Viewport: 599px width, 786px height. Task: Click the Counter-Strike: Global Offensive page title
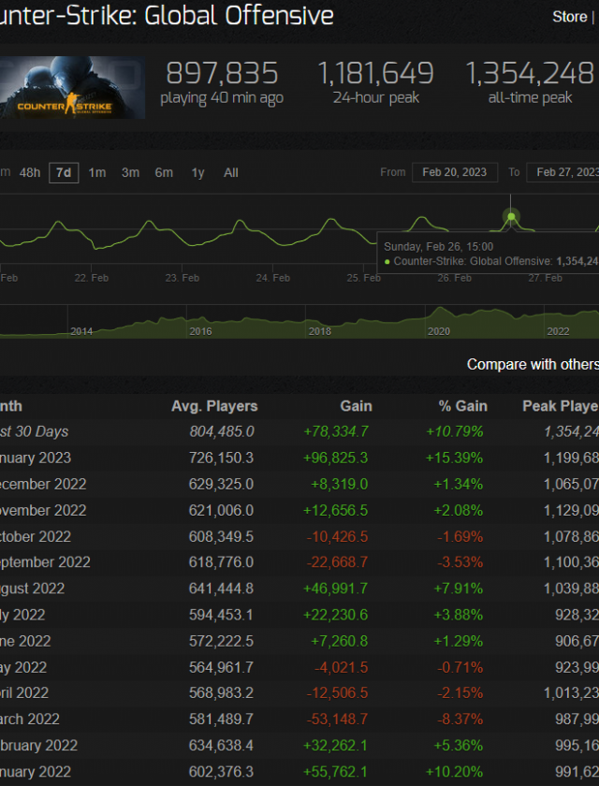(167, 16)
